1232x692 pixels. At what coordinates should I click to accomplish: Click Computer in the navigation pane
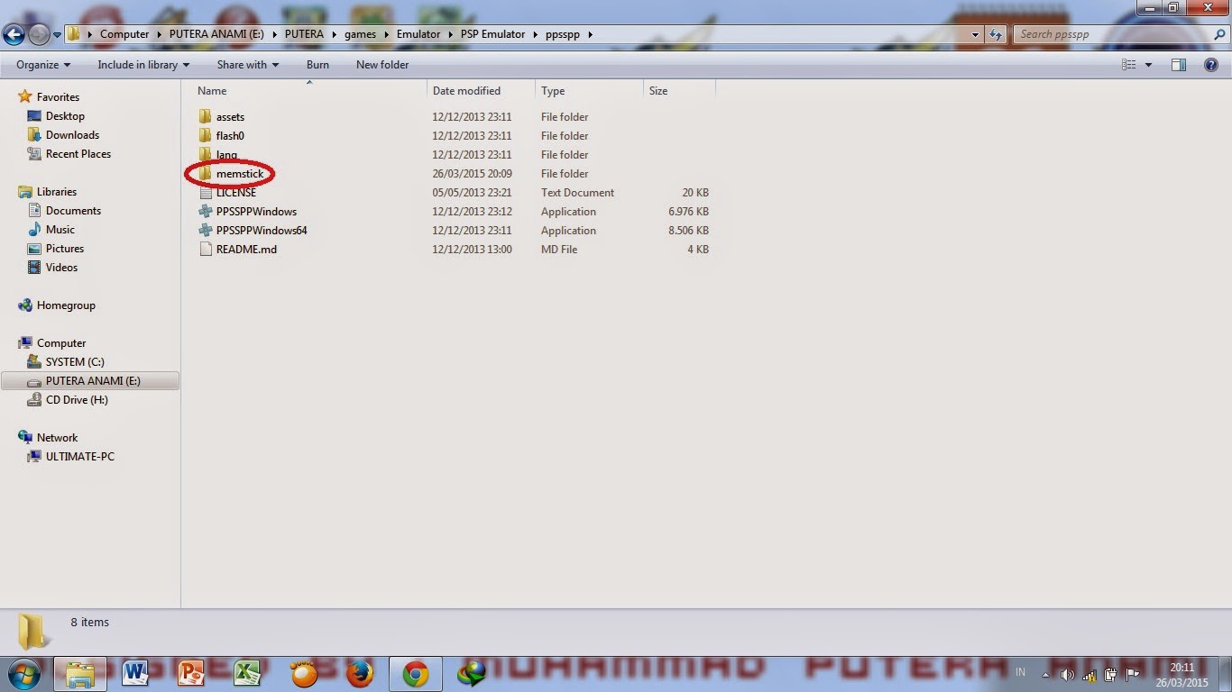click(61, 343)
